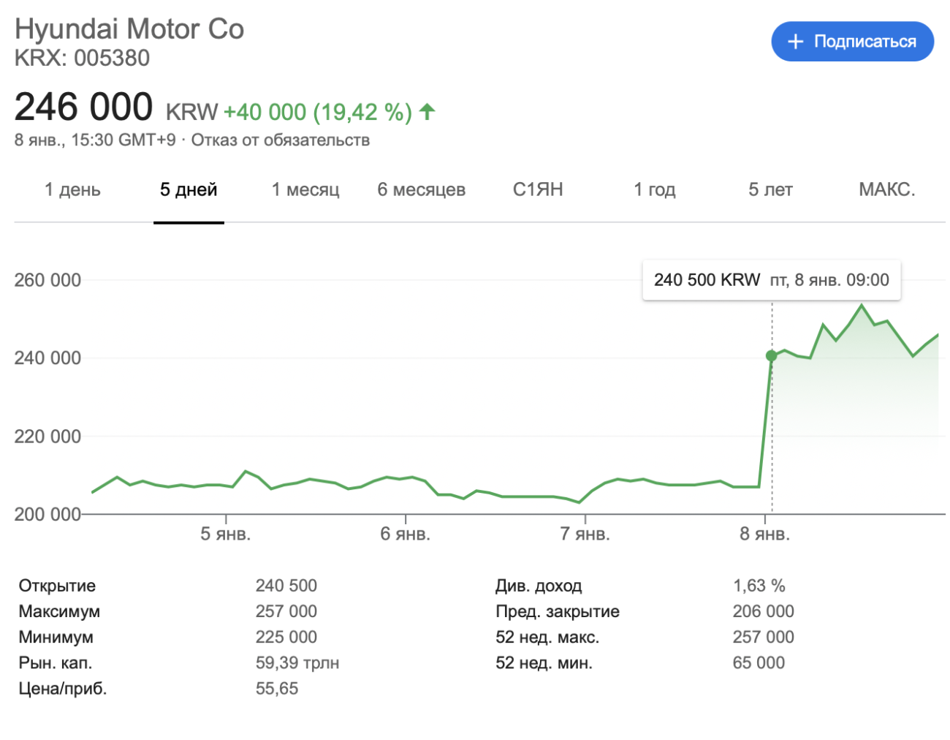Click the 6 янв. axis label

pos(406,534)
